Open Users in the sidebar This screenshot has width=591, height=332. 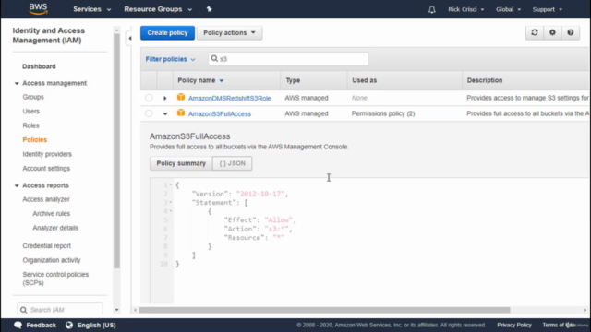pos(30,111)
